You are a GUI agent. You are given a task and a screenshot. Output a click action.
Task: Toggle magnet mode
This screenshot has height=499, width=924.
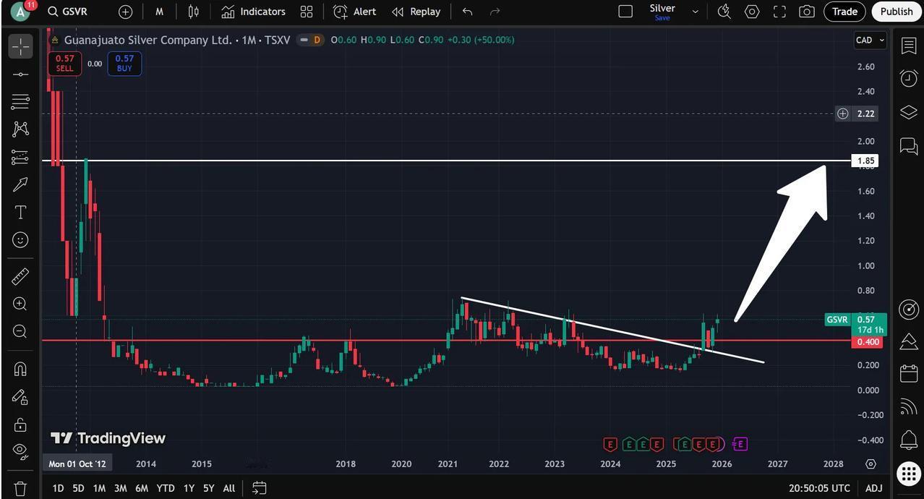point(20,369)
